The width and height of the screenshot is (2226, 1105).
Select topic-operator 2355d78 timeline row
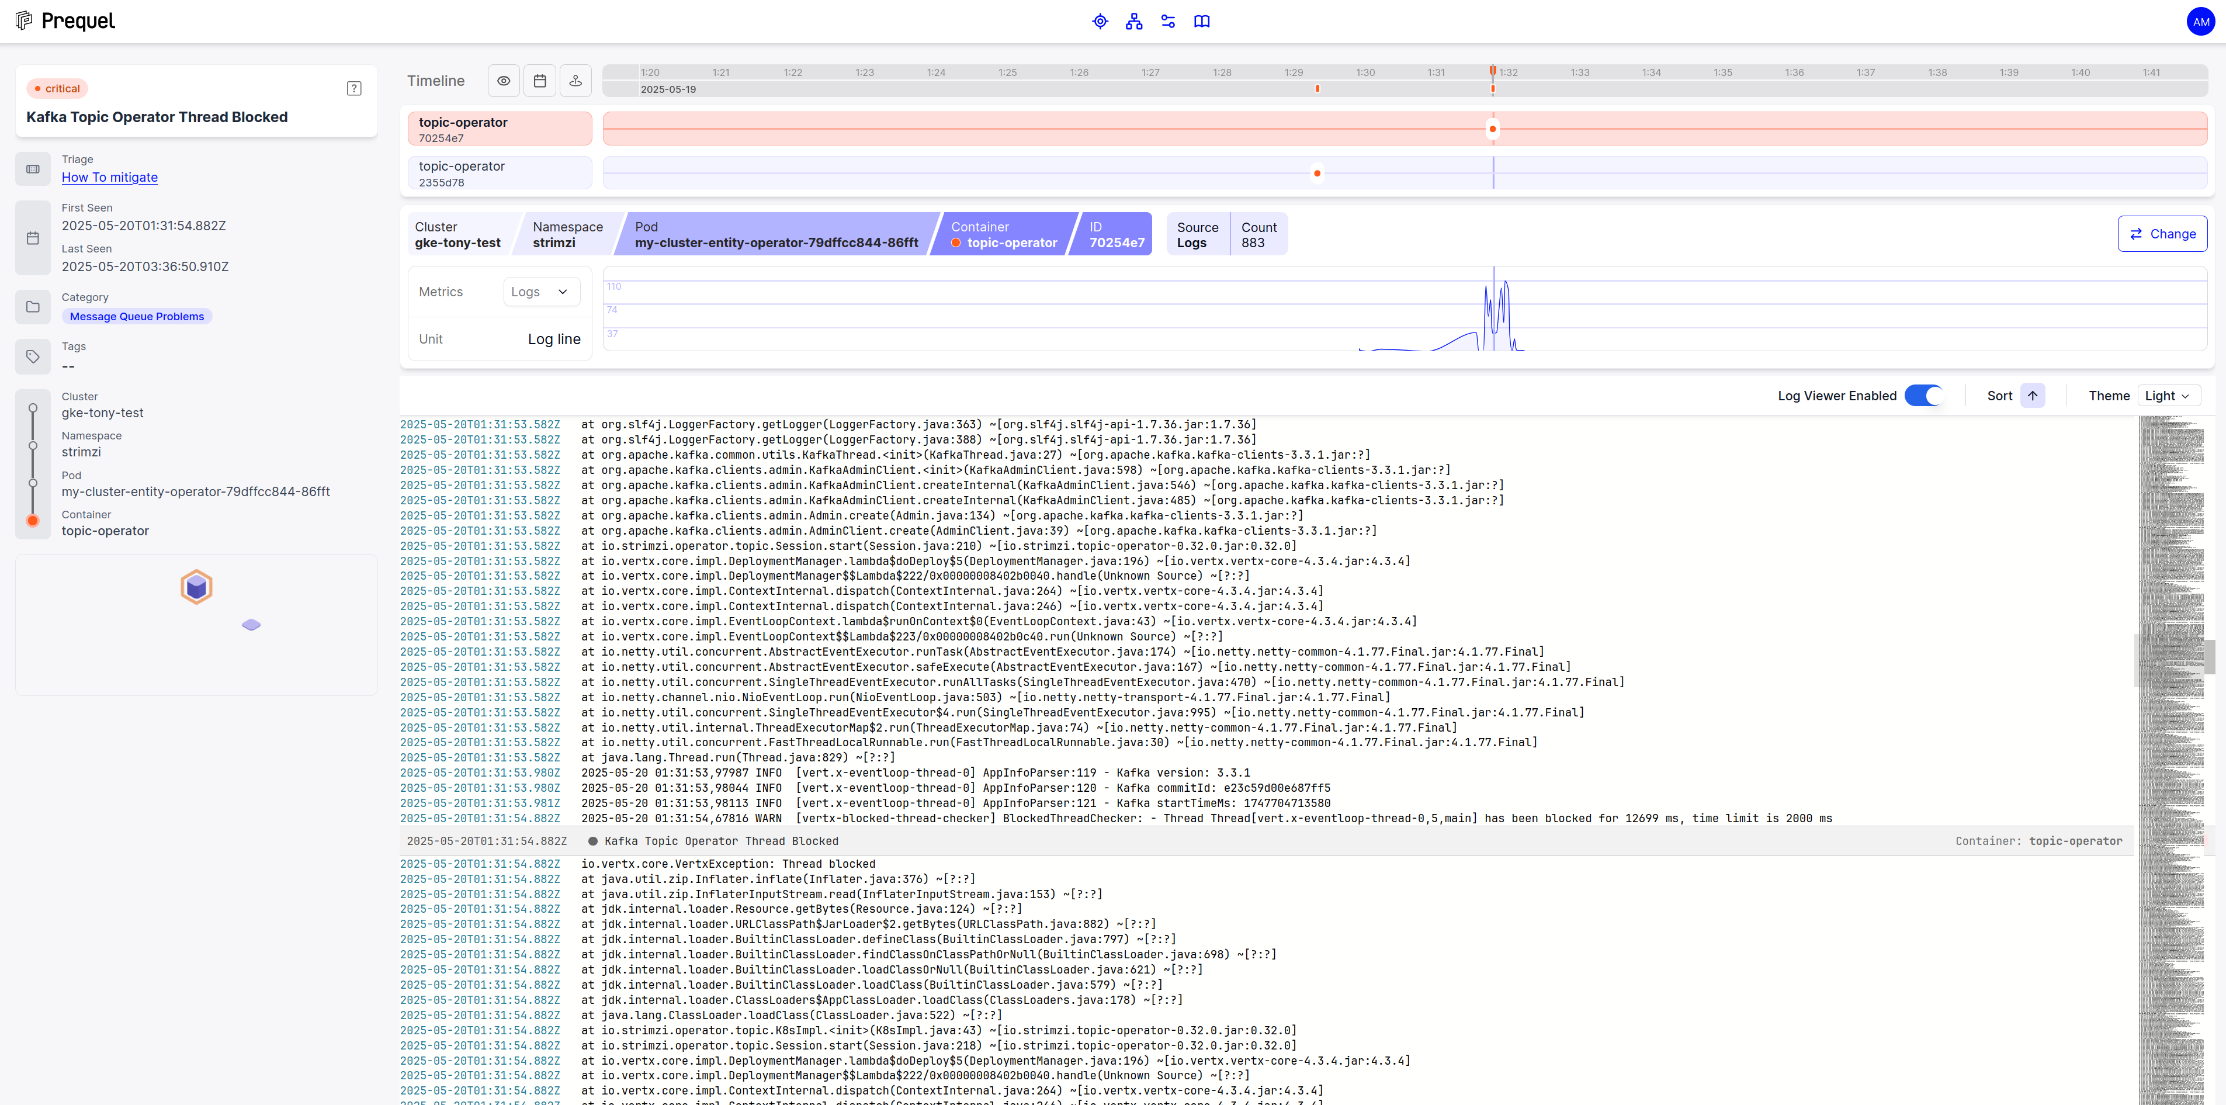click(500, 173)
